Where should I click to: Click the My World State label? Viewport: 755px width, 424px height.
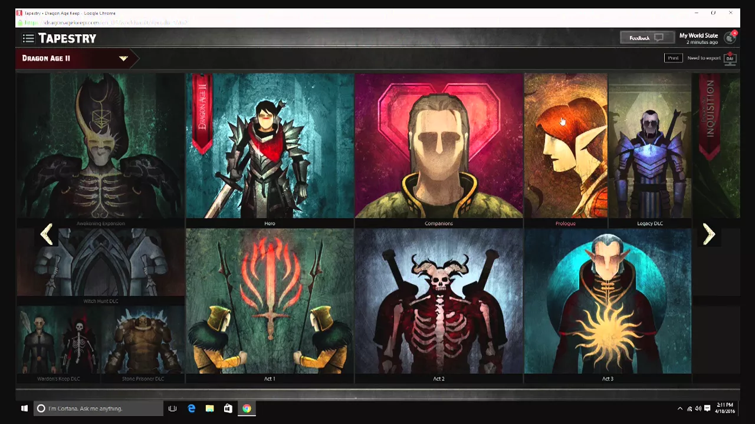tap(698, 35)
